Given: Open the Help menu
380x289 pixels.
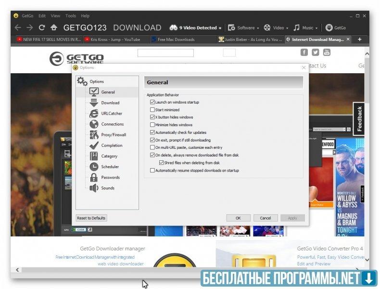Looking at the screenshot, I should 85,16.
